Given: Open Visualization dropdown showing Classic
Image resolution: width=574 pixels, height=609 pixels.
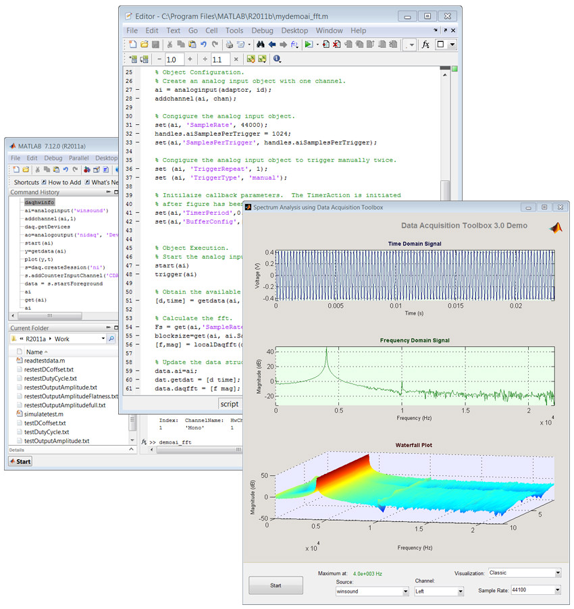Looking at the screenshot, I should (x=558, y=573).
